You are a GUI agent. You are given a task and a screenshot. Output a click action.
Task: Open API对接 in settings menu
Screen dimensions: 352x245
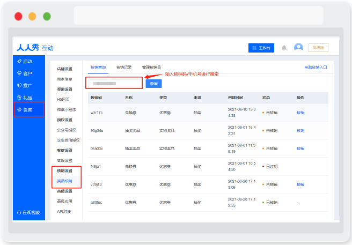pos(64,212)
